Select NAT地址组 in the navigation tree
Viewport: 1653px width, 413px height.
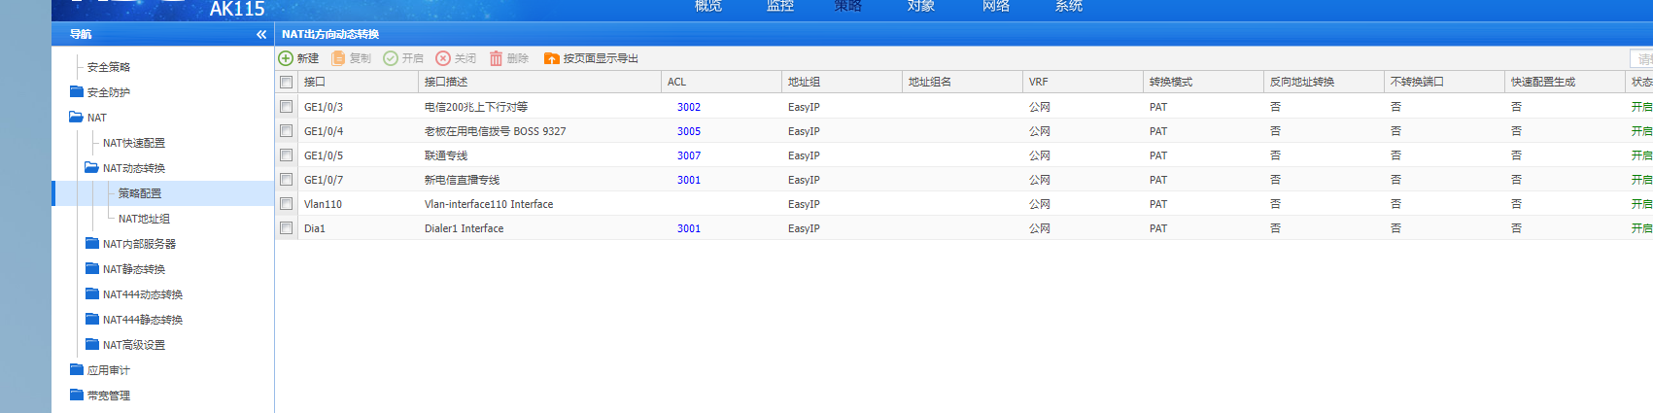coord(144,219)
